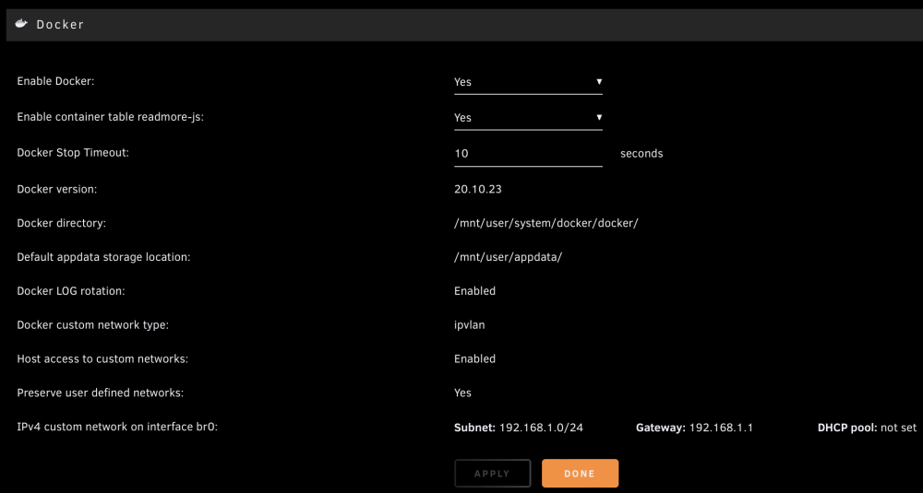
Task: Click the 'DHCP pool: not set' text
Action: 867,428
